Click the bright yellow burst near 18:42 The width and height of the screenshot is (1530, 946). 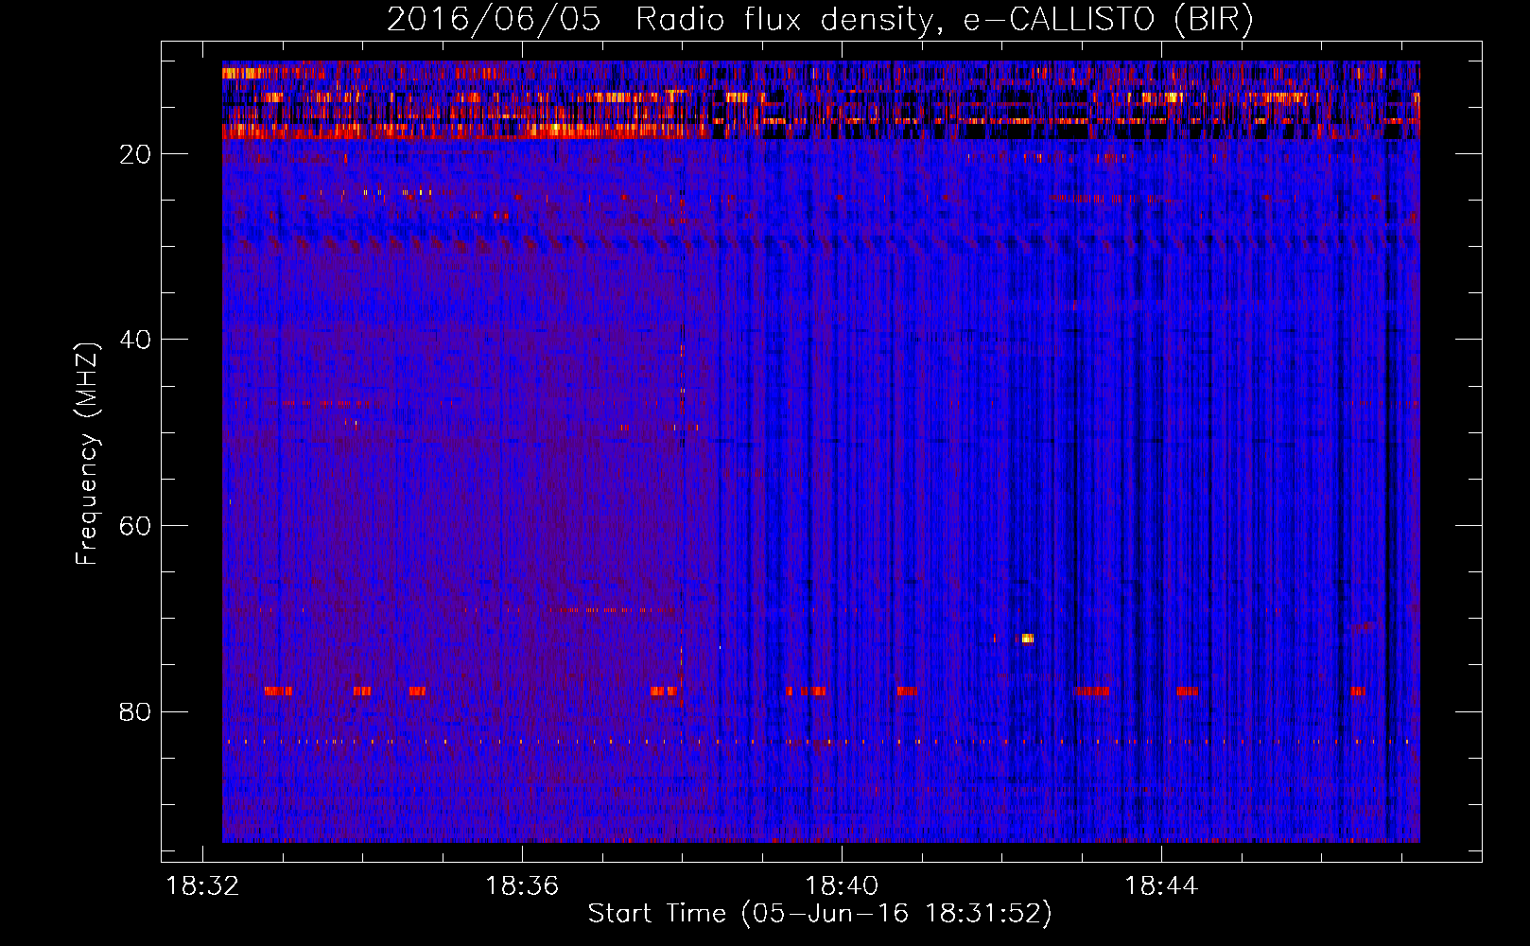pos(1026,639)
